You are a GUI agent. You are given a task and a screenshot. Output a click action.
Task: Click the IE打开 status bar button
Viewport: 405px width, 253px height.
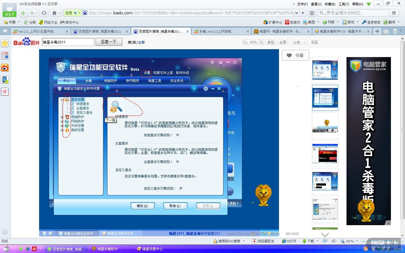pos(289,241)
